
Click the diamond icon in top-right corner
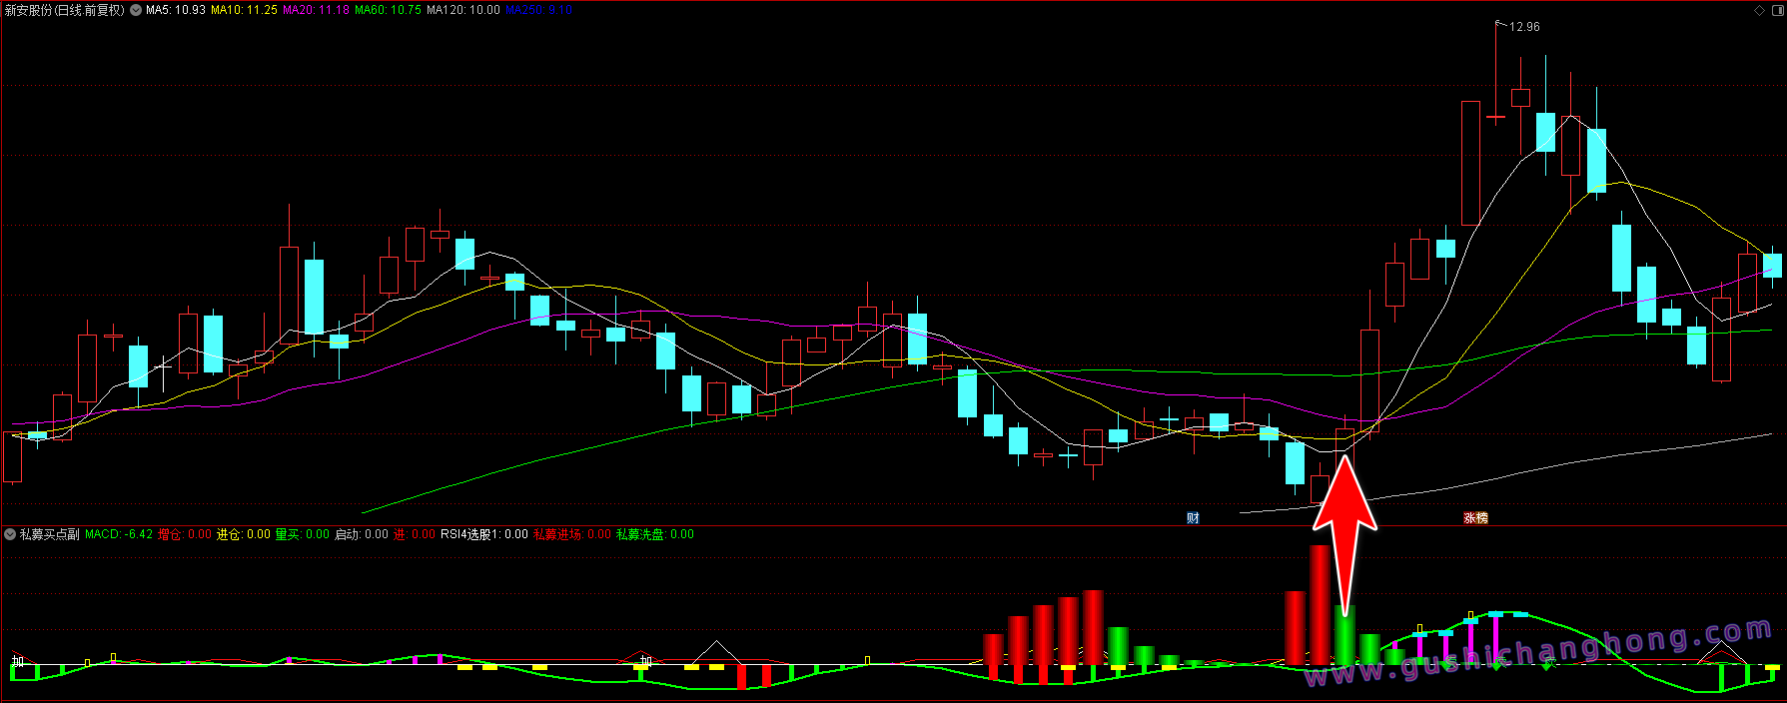click(x=1760, y=10)
